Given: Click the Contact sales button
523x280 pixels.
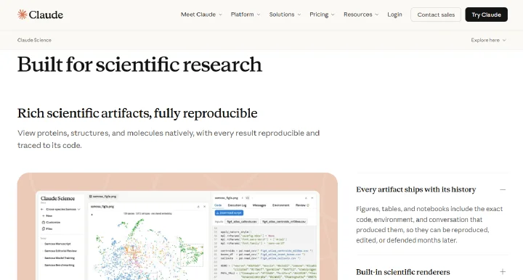Looking at the screenshot, I should point(436,15).
